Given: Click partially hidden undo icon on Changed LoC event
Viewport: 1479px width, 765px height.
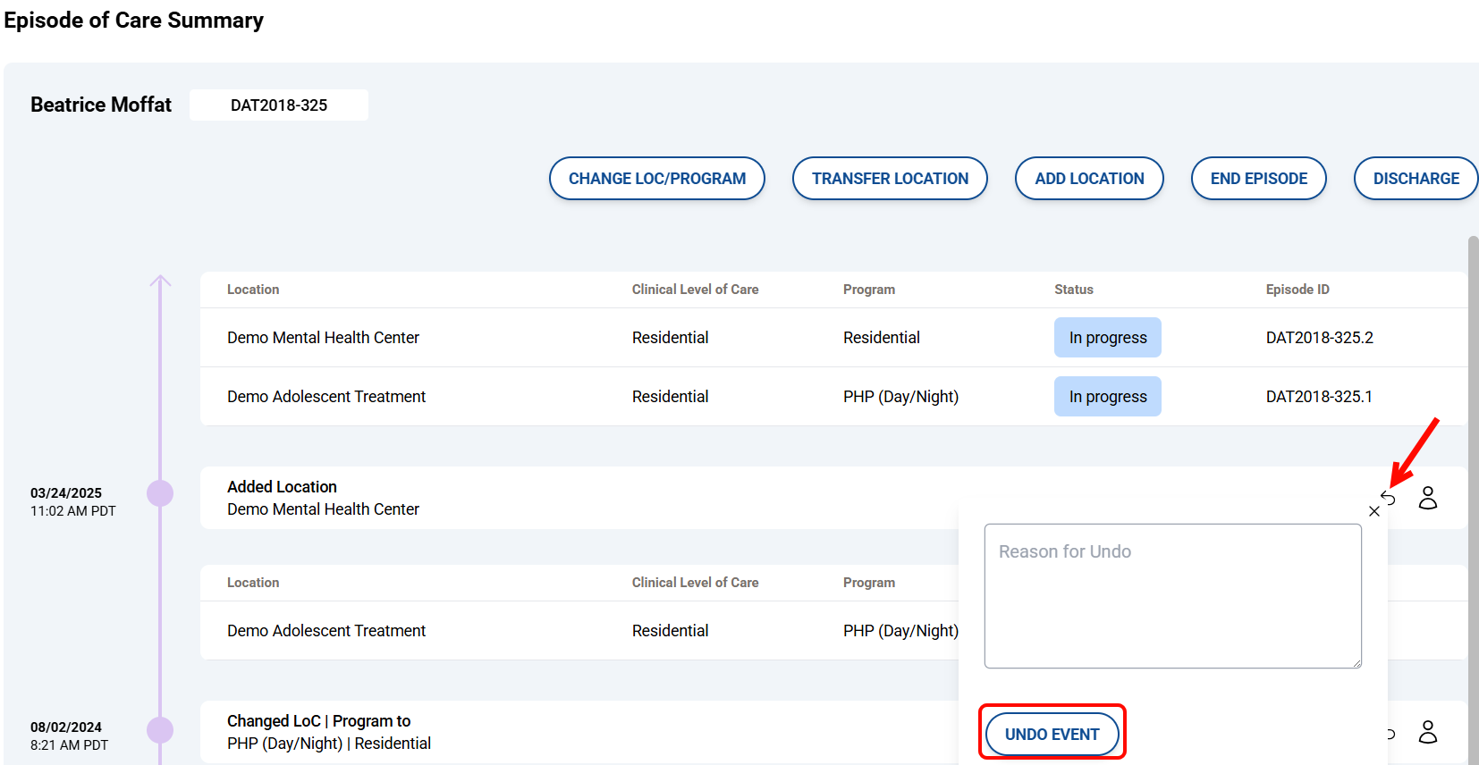Looking at the screenshot, I should [1391, 734].
